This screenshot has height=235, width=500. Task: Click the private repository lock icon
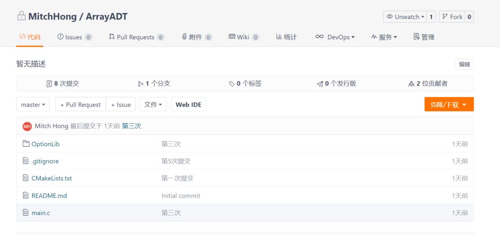click(x=21, y=16)
